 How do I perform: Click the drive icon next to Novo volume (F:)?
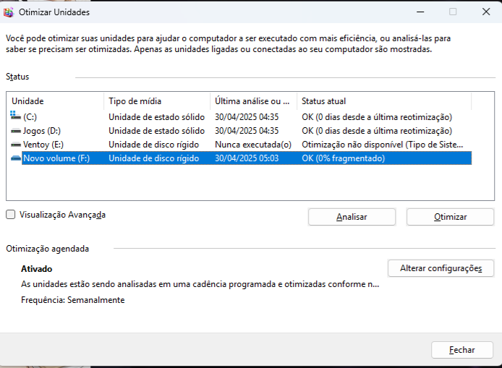pyautogui.click(x=16, y=158)
